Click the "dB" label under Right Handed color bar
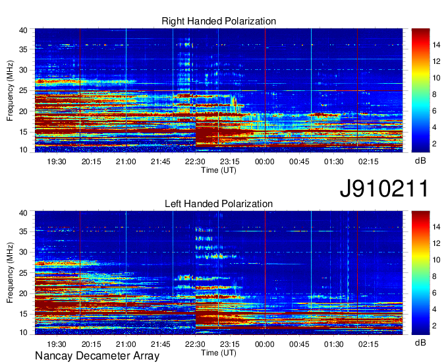448x364 pixels. pyautogui.click(x=420, y=161)
